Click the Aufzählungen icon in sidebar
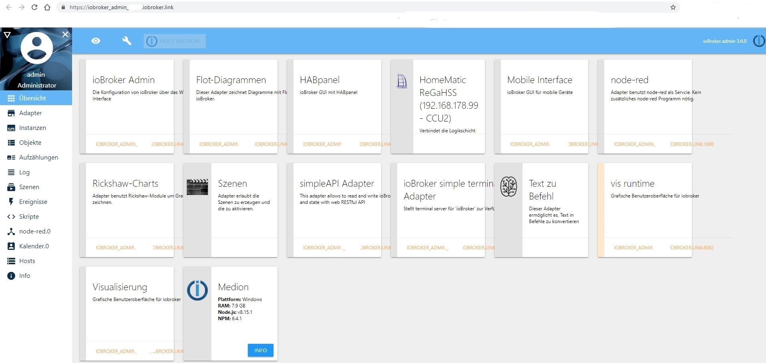Viewport: 766px width, 363px height. point(11,158)
